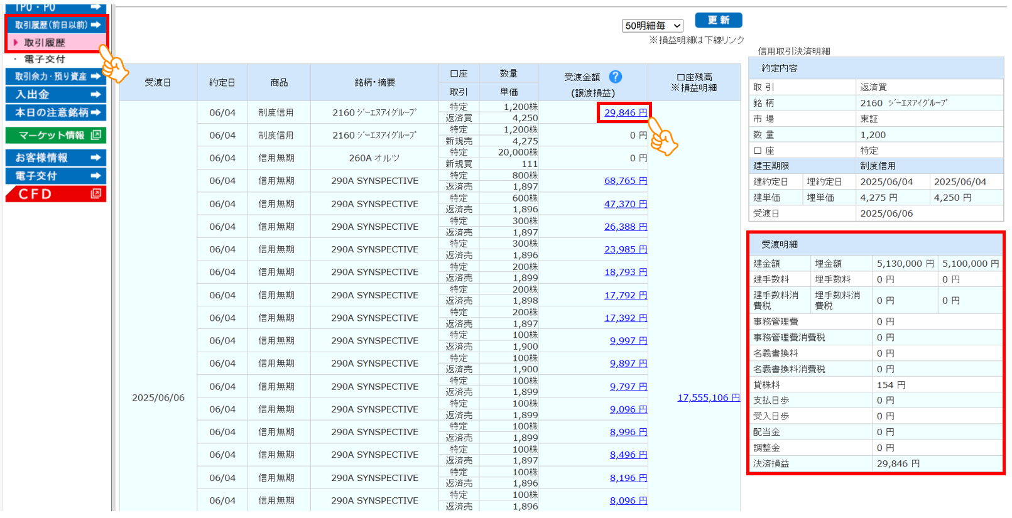
Task: Open profit detail link 17,392 円
Action: (625, 318)
